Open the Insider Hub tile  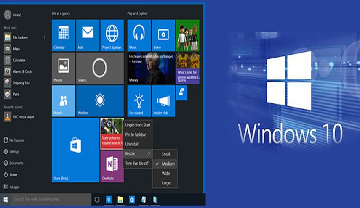[x=163, y=101]
